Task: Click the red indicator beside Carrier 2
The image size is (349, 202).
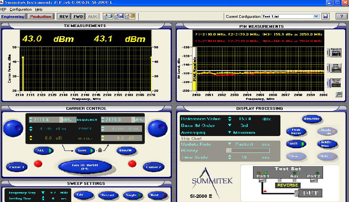Action: [132, 164]
